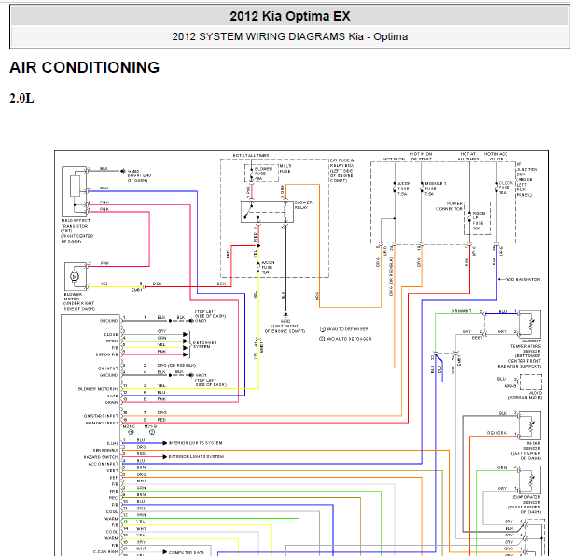
Task: Click the '2.0L' engine subheading
Action: 21,98
